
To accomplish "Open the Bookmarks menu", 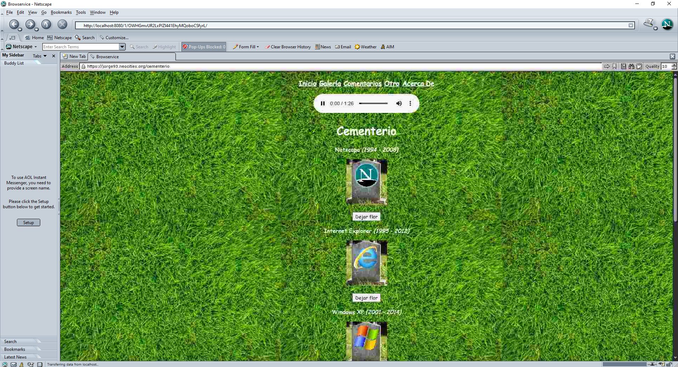I will pos(61,12).
